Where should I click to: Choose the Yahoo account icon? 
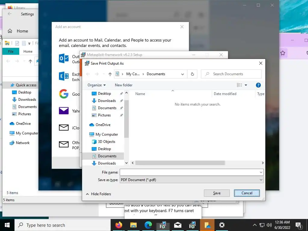point(64,111)
